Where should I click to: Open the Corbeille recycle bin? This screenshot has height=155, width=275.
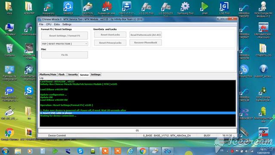(x=9, y=50)
